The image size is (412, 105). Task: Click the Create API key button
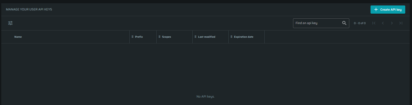tap(388, 10)
